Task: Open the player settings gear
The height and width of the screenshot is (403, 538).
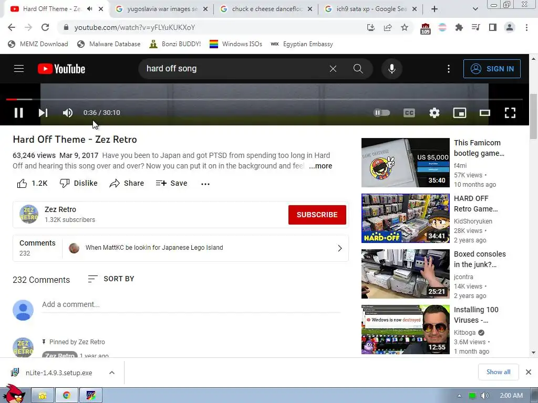Action: click(434, 113)
